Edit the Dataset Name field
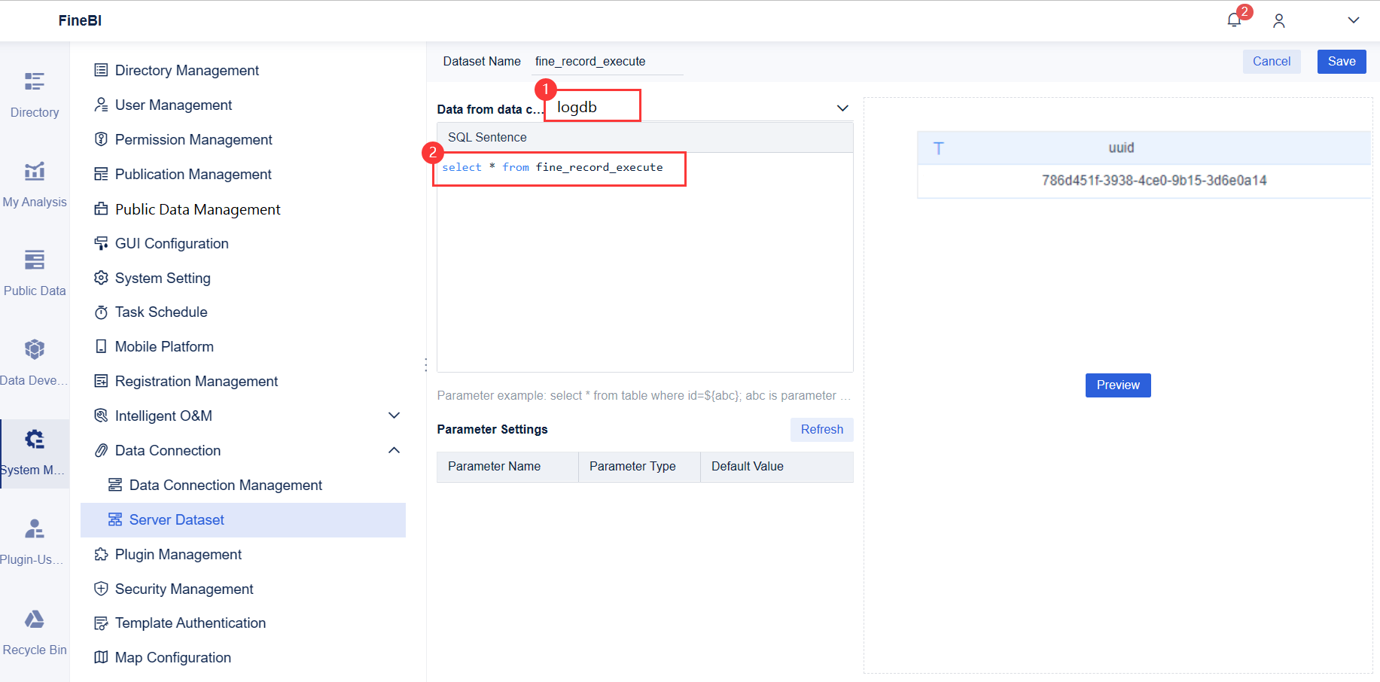Screen dimensions: 1380x682 tap(607, 62)
